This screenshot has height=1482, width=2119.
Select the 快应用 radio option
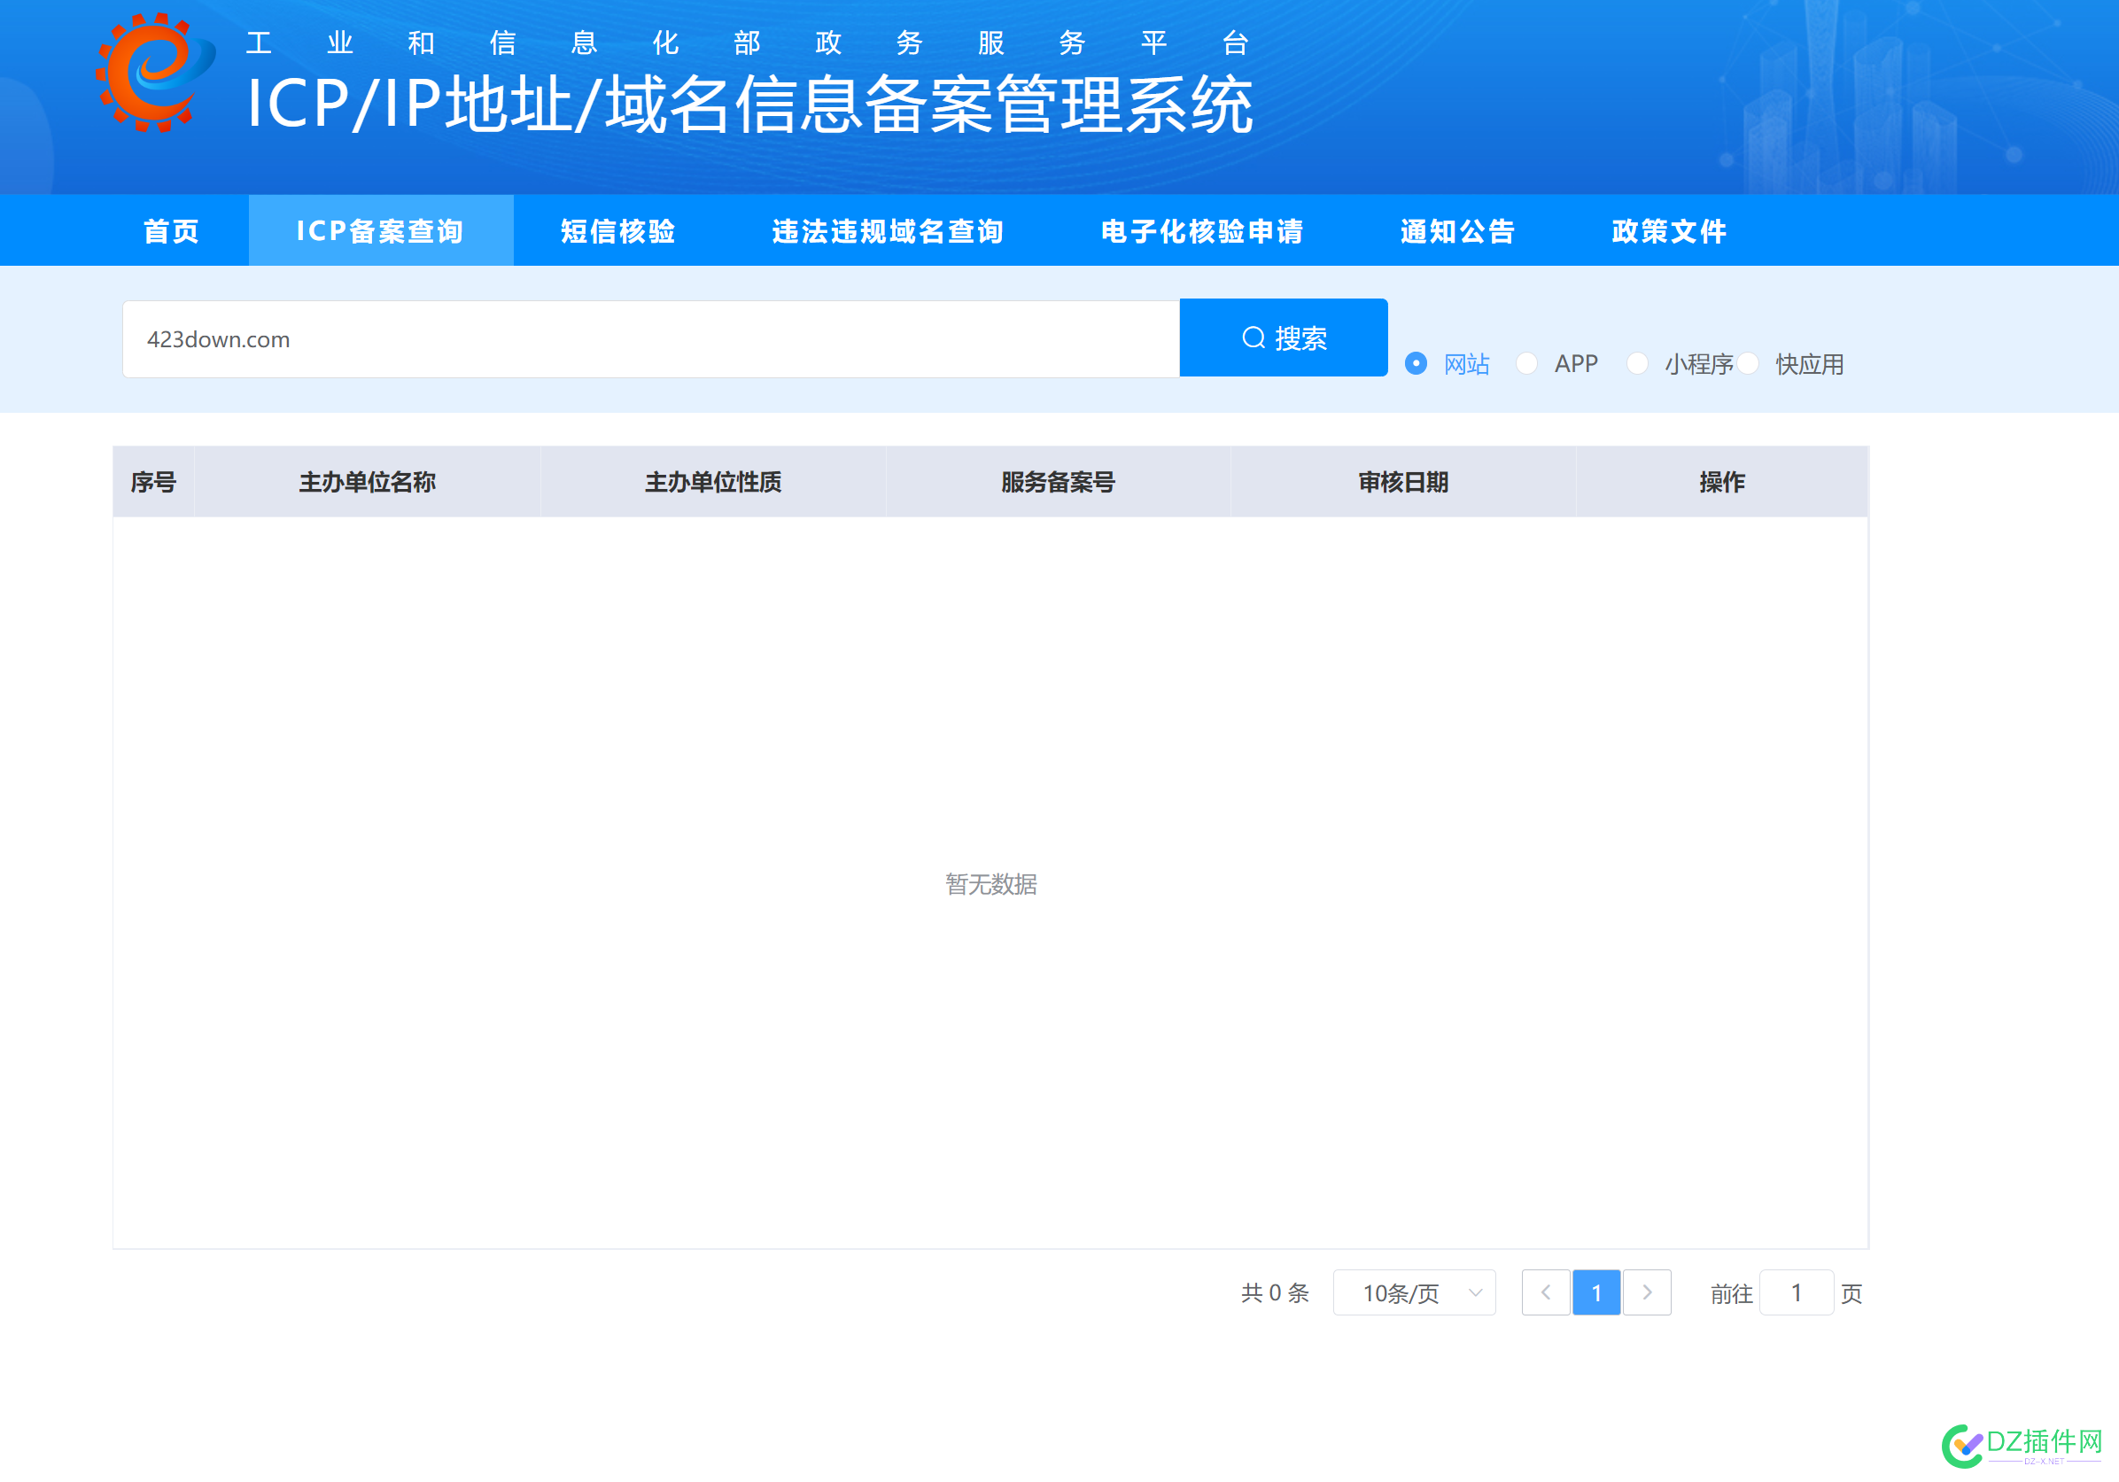[x=1789, y=363]
